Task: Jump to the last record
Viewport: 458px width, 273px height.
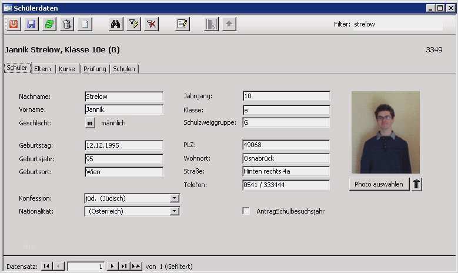Action: click(124, 267)
